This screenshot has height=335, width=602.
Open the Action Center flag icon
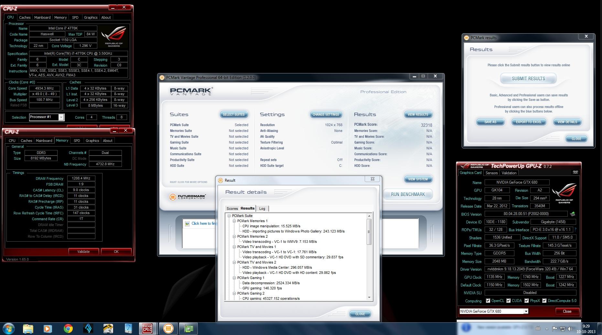tap(555, 329)
